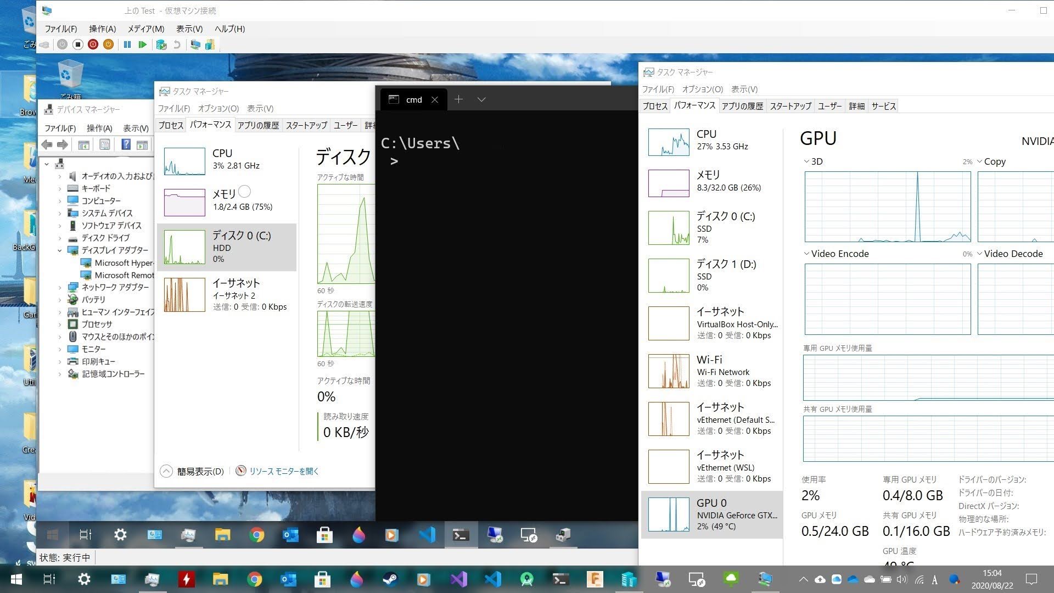Open Device Manager help with the question mark icon
Screen dimensions: 1054x593
(x=126, y=144)
